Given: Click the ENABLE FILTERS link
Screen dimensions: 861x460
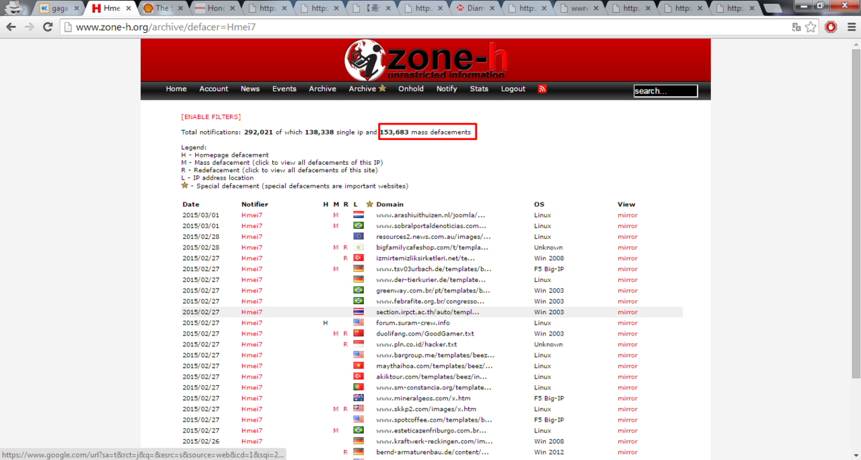Looking at the screenshot, I should (211, 117).
